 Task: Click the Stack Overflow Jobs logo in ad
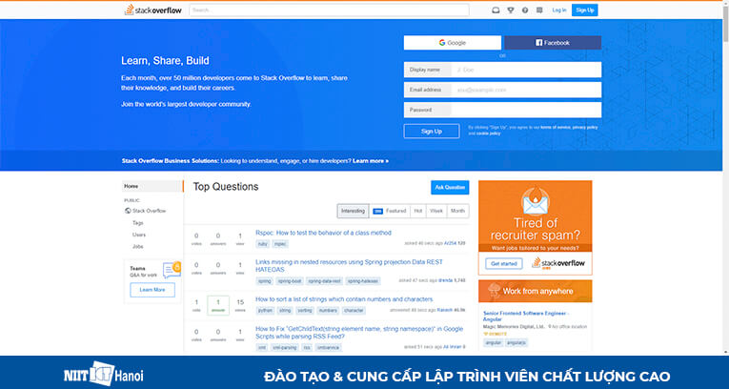[x=557, y=263]
